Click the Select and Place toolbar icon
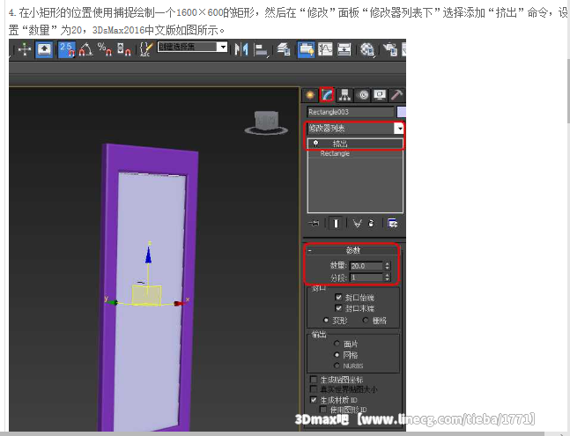 (45, 49)
